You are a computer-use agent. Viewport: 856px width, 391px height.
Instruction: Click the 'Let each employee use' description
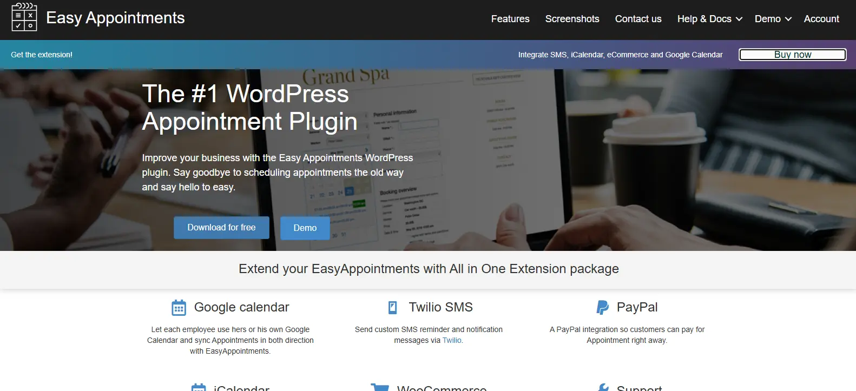tap(231, 340)
